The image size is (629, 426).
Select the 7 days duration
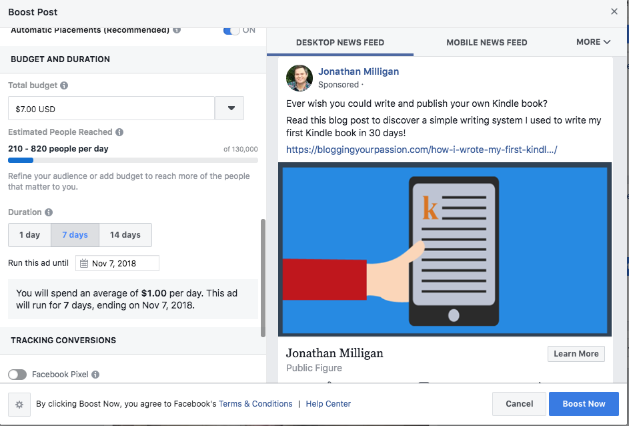tap(75, 235)
